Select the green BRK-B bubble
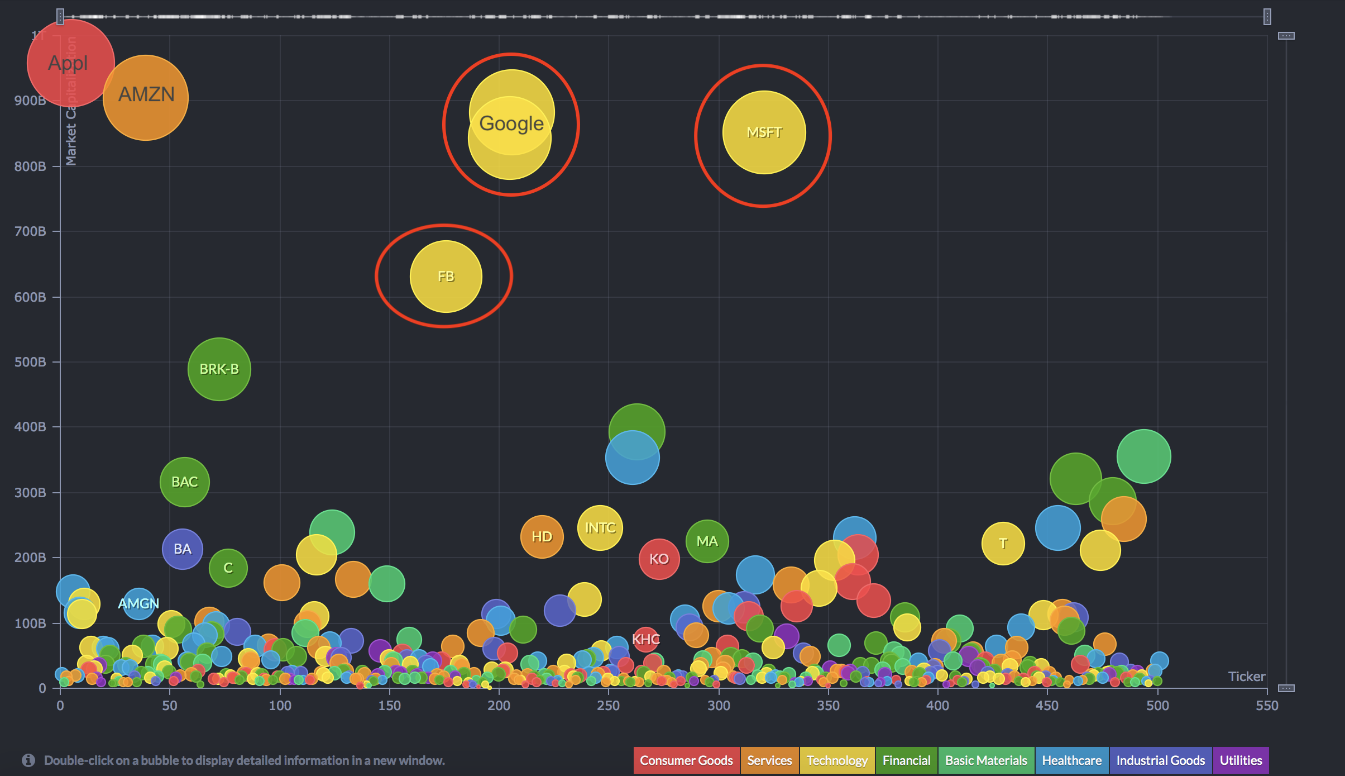This screenshot has width=1345, height=776. pyautogui.click(x=219, y=369)
